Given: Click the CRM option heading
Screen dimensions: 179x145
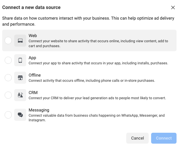Looking at the screenshot, I should (x=33, y=93).
